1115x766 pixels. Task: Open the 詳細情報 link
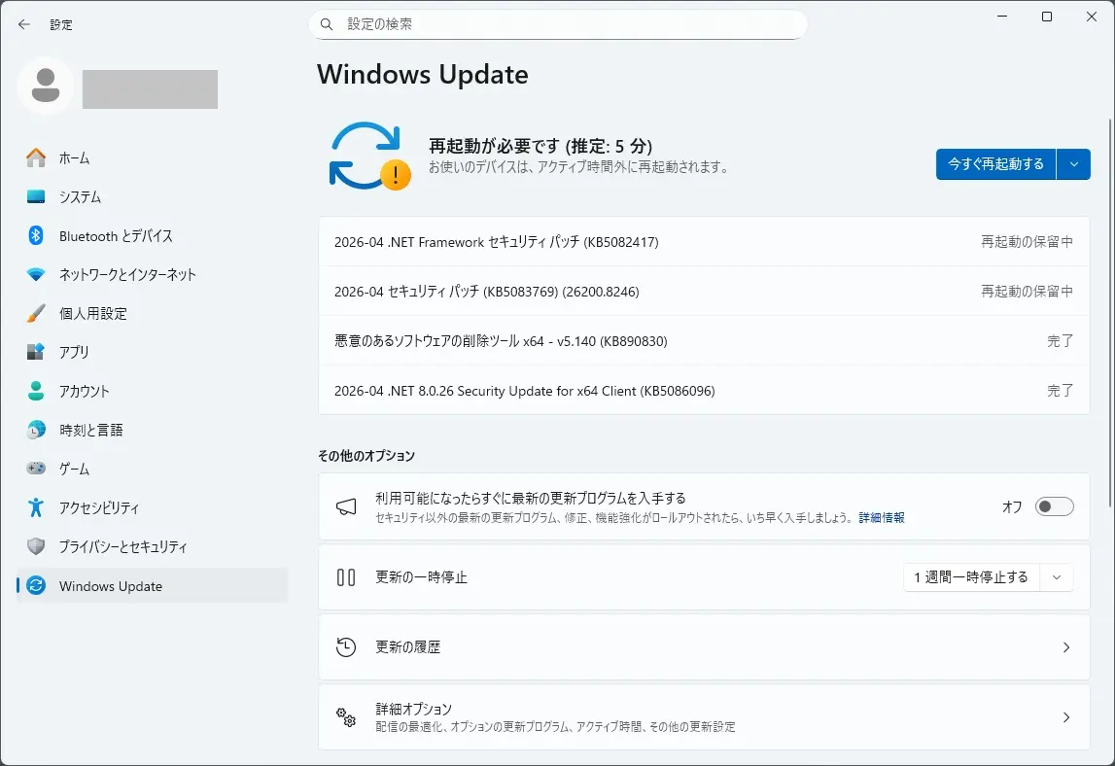(x=881, y=518)
